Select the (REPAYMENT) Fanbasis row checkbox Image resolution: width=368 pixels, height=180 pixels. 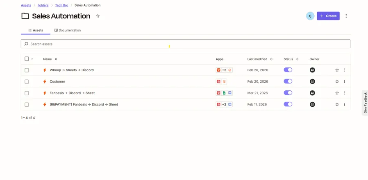point(27,105)
